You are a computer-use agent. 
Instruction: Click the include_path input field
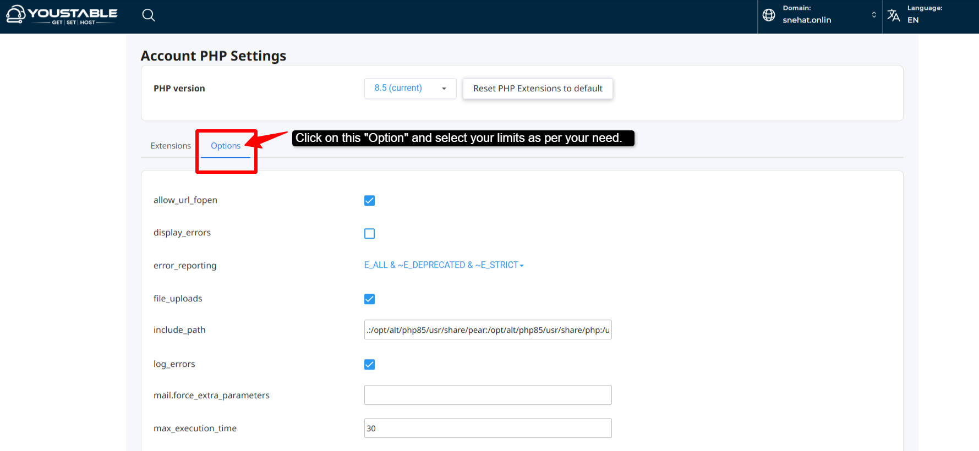(488, 330)
